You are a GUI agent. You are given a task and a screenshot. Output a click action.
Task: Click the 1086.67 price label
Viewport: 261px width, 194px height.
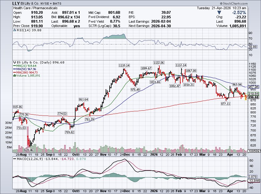[146, 68]
